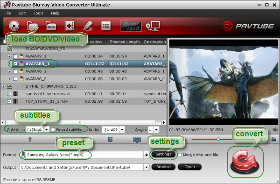The width and height of the screenshot is (280, 184).
Task: Uncheck TOY_STORY_33_1.mkv checkbox
Action: click(9, 101)
